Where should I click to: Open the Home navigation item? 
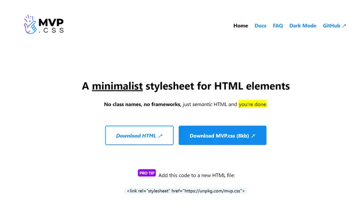coord(240,26)
